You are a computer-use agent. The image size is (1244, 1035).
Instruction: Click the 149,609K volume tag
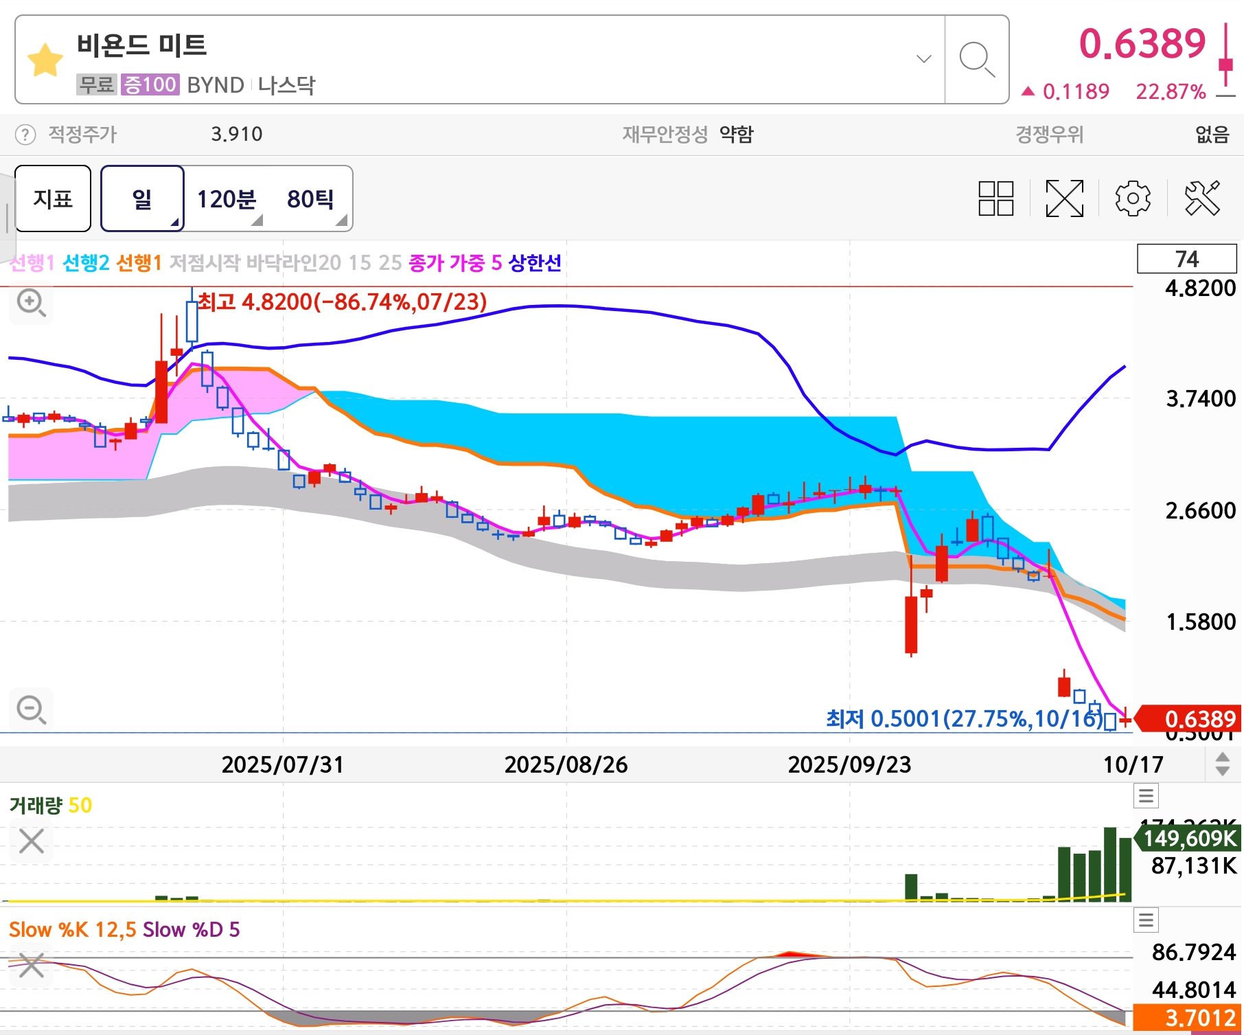tap(1189, 838)
